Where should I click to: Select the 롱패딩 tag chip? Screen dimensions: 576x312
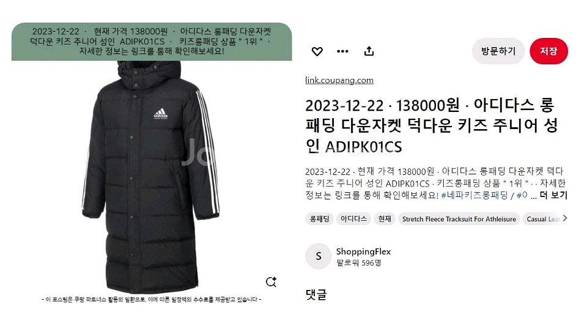pyautogui.click(x=319, y=219)
